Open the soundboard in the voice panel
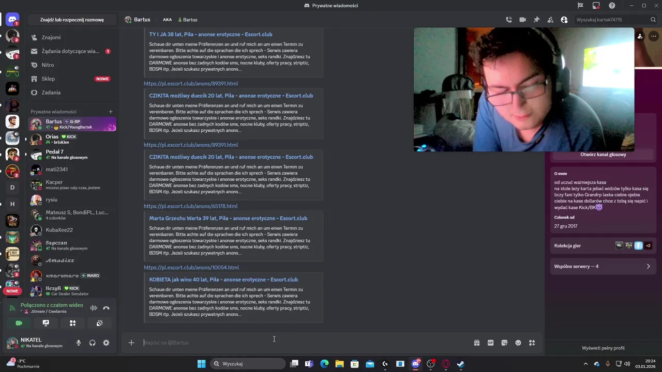The image size is (662, 372). coord(100,323)
